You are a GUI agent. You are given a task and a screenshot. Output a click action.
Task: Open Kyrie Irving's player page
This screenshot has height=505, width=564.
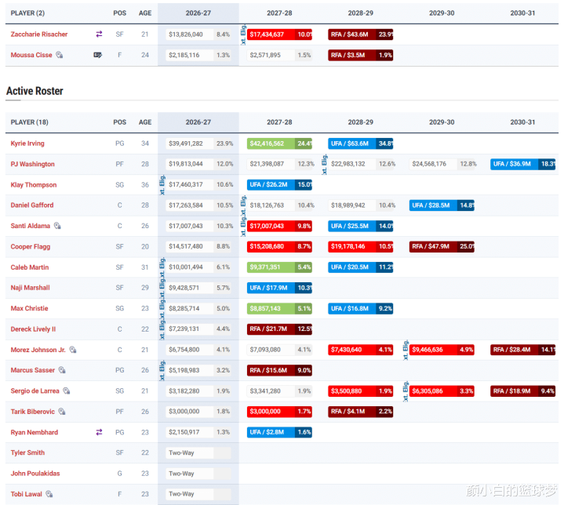pos(27,144)
